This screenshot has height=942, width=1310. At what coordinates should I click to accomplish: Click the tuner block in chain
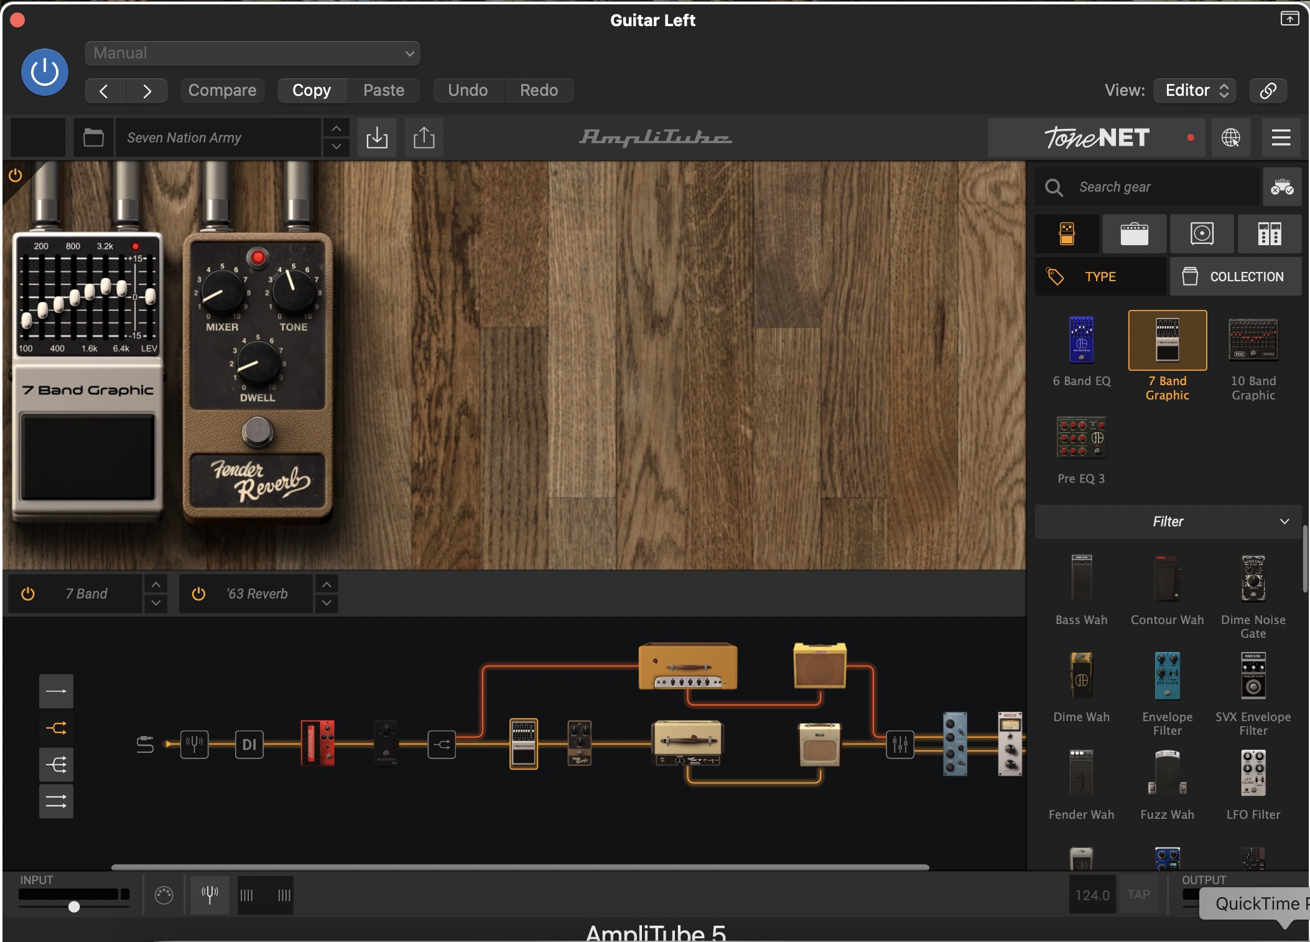(x=194, y=744)
